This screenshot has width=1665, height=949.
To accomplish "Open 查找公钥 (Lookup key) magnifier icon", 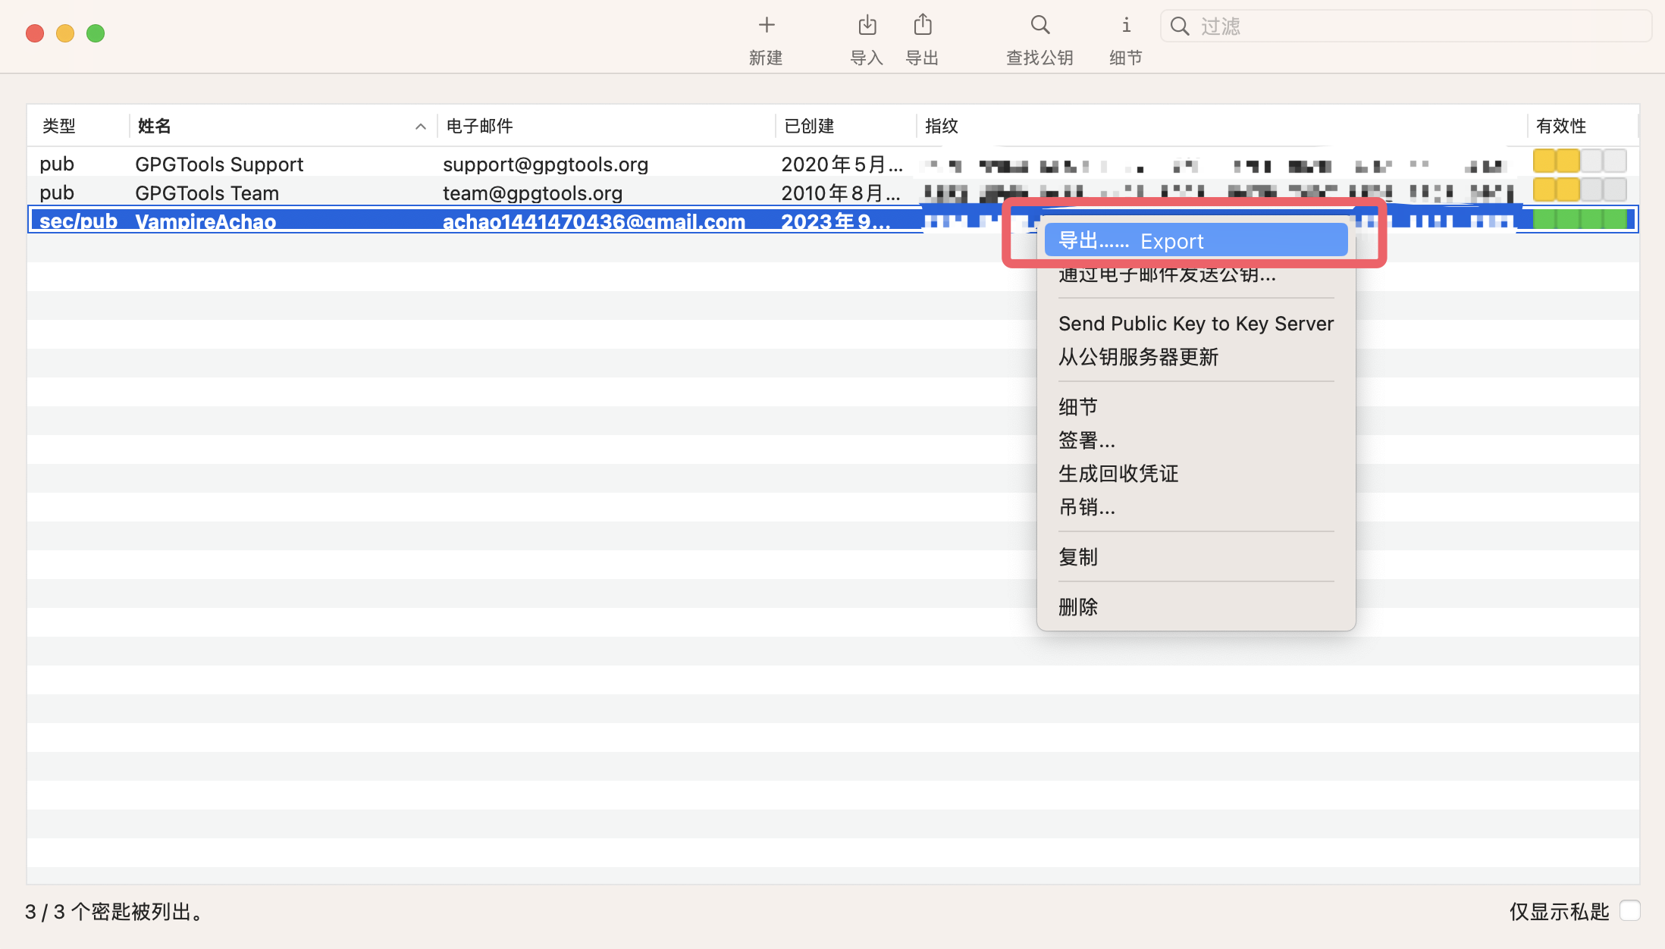I will coord(1039,26).
